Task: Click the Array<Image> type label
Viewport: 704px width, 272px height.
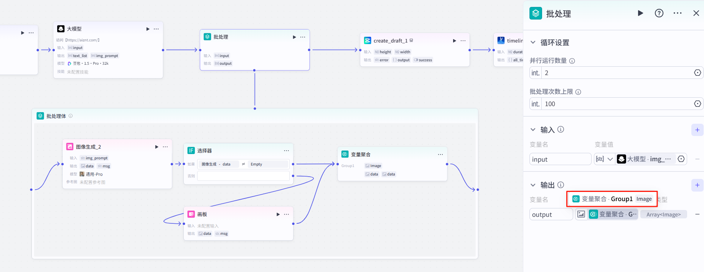Action: click(664, 215)
